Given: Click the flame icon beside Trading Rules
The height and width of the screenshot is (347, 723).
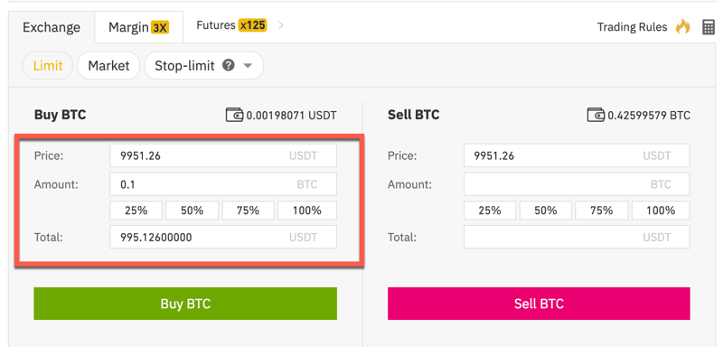Looking at the screenshot, I should (683, 27).
